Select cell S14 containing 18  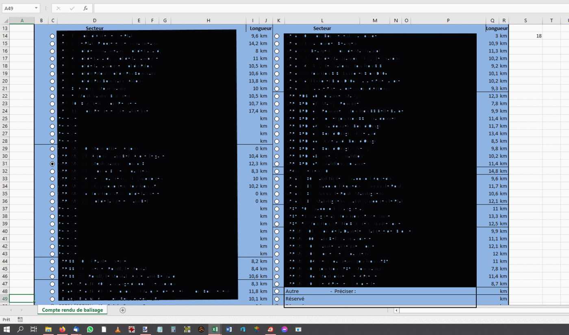point(526,36)
